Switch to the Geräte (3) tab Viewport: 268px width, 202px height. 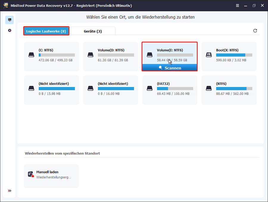coord(93,31)
